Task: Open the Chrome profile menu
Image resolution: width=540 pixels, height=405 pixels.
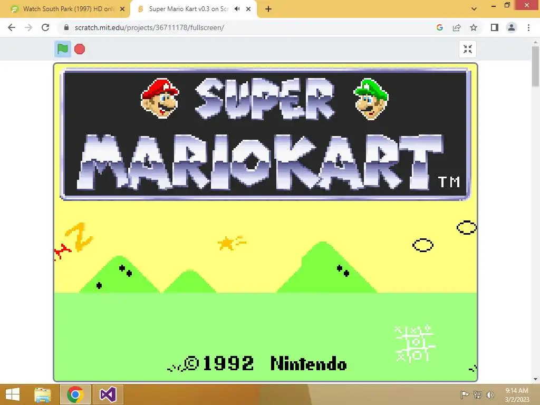Action: 512,27
